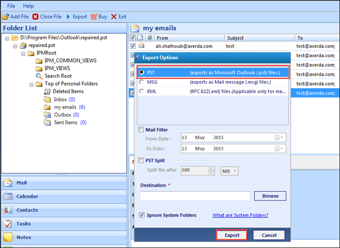The height and width of the screenshot is (248, 340).
Task: Click the Deleted Items recycle icon
Action: pyautogui.click(x=47, y=92)
